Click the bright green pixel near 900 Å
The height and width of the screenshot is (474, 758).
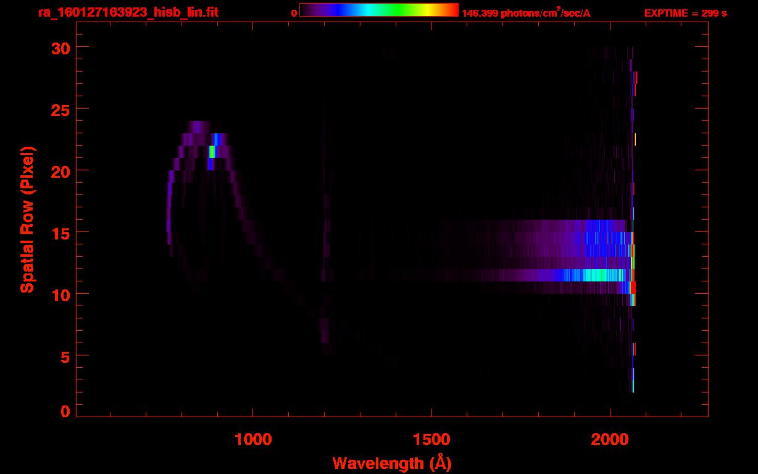pyautogui.click(x=212, y=152)
